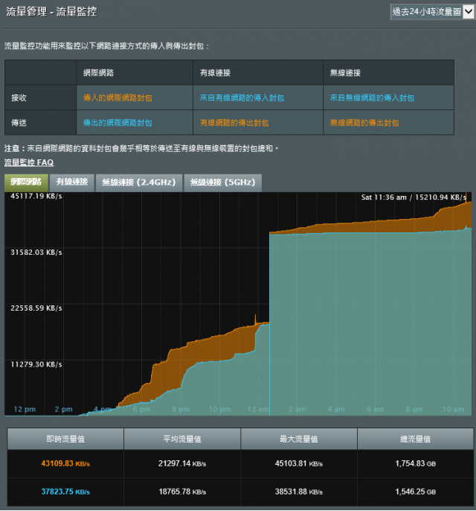
Task: Click the 1,754.83 GB total value
Action: pos(416,464)
